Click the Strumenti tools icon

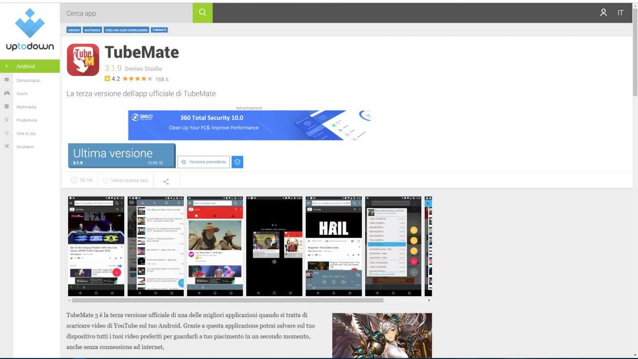pyautogui.click(x=7, y=147)
